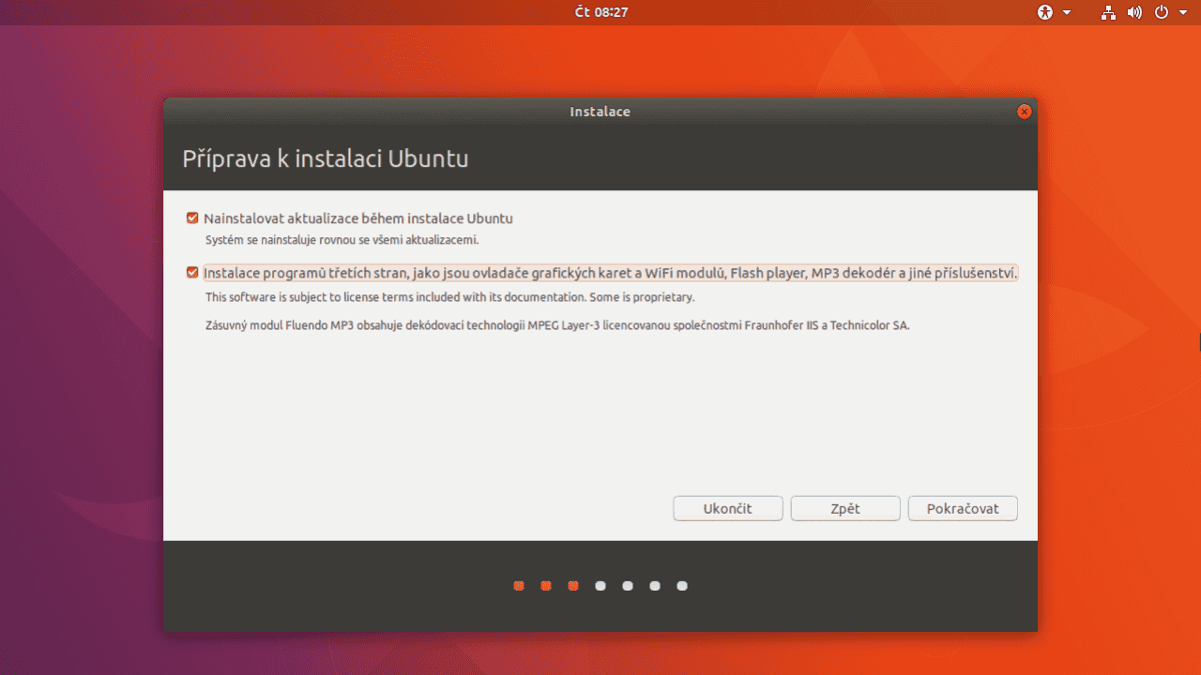Select the third orange progress dot
The image size is (1201, 675).
point(573,585)
